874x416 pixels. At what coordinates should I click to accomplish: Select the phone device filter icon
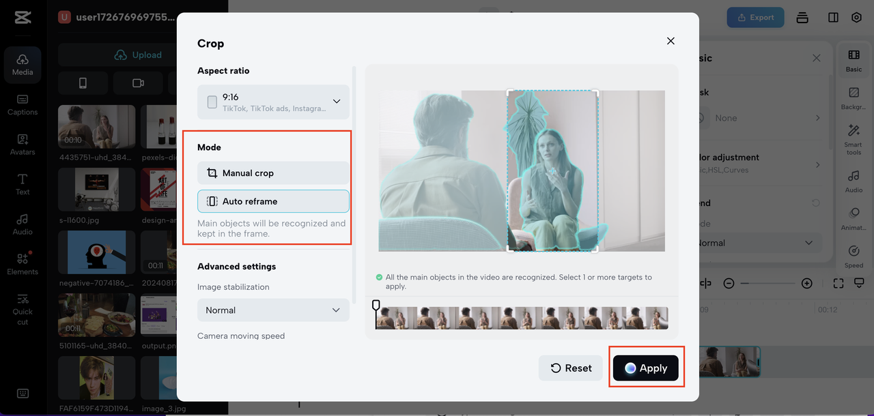(83, 83)
